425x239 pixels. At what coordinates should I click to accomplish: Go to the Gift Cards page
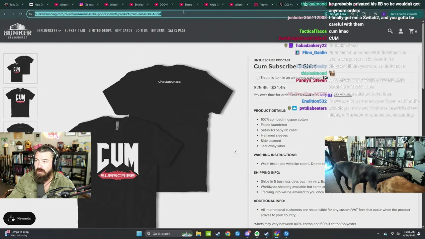124,31
